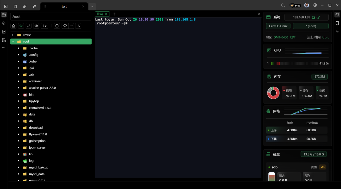Close the test session tab
The width and height of the screenshot is (341, 189).
(83, 7)
